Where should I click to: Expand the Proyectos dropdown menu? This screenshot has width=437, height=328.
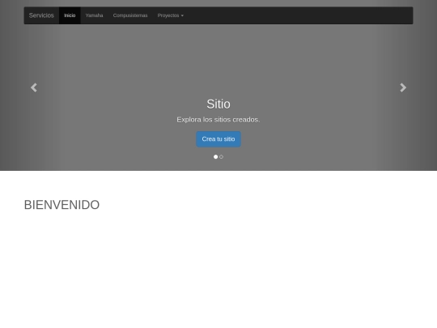pos(170,15)
